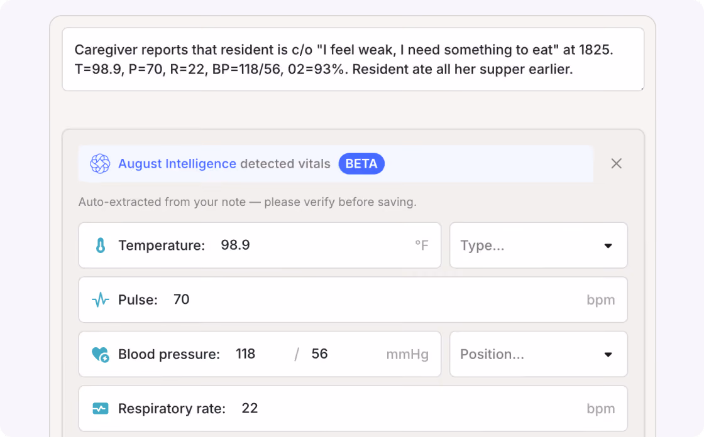Click the mmHg unit label

[x=407, y=355]
